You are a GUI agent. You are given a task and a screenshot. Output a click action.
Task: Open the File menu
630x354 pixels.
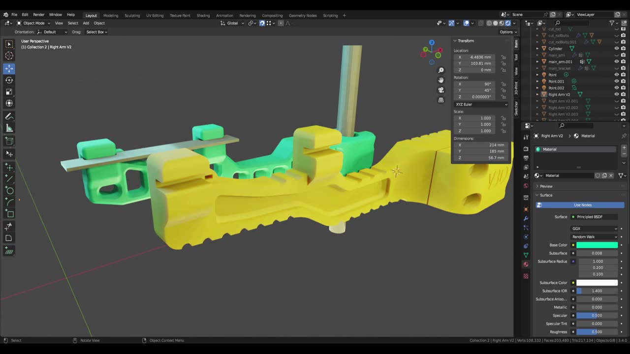click(14, 15)
